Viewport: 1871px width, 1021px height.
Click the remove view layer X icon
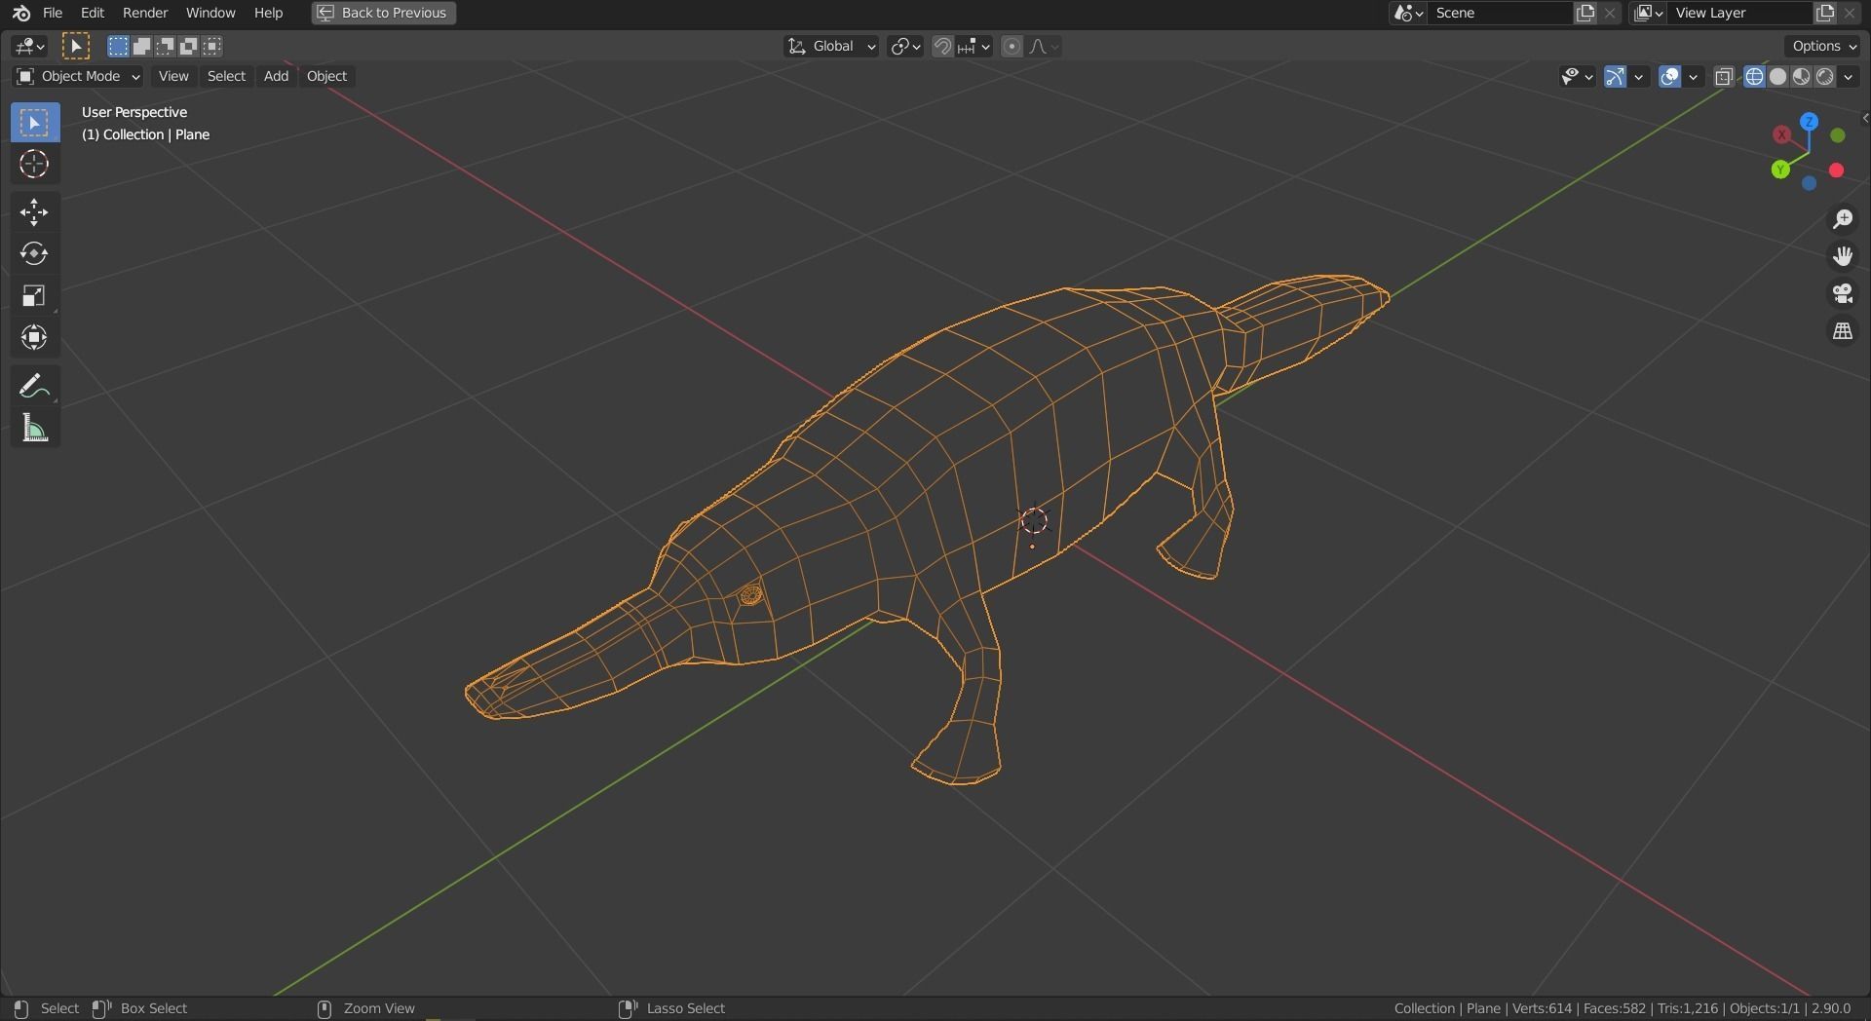click(1849, 13)
